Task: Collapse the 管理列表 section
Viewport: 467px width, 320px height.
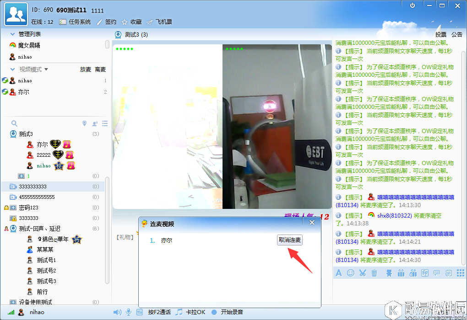Action: [12, 33]
